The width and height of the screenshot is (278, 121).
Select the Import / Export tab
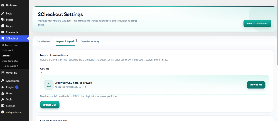click(x=65, y=42)
